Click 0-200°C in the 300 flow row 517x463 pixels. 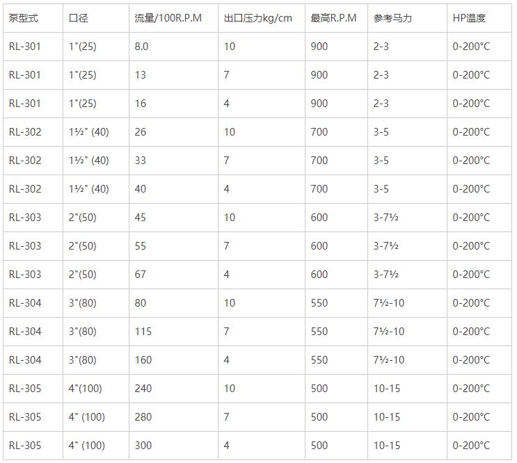click(471, 446)
